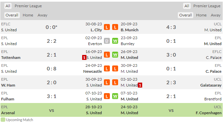Click the win badge for Burnley match

pos(115,41)
